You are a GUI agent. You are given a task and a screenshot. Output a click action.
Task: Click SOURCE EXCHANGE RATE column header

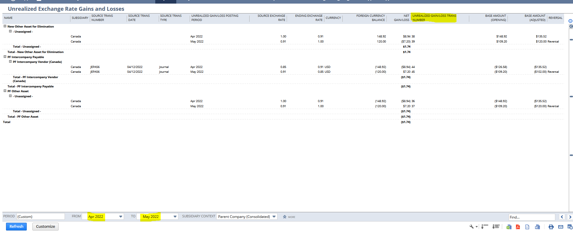271,18
